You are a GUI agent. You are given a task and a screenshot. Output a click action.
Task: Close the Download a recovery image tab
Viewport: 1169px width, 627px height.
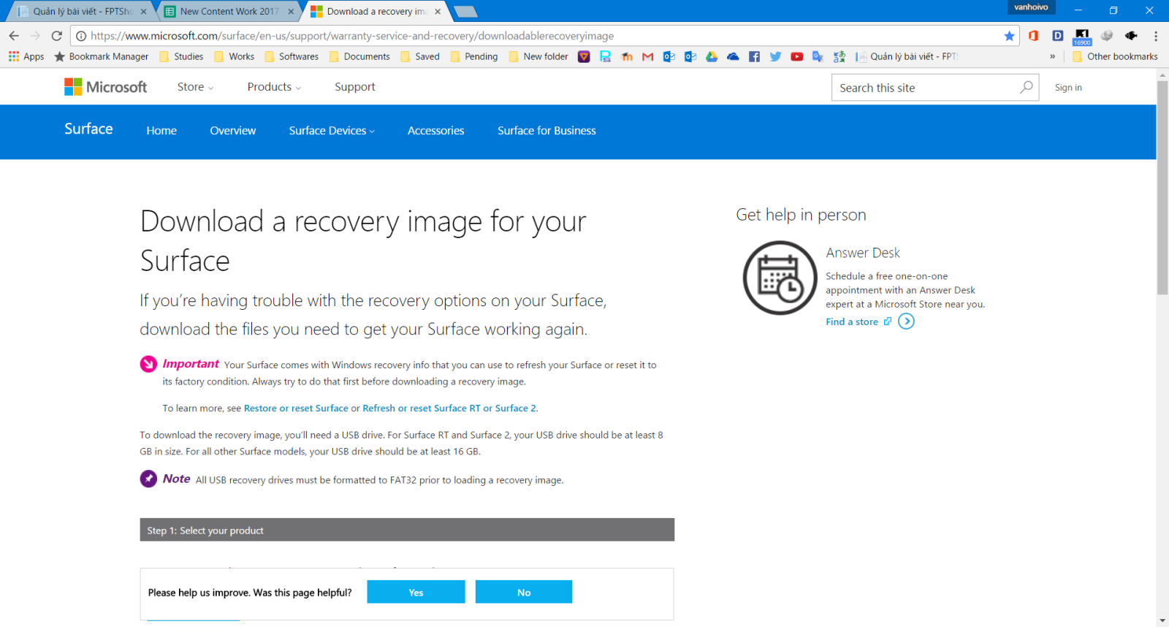(x=438, y=12)
